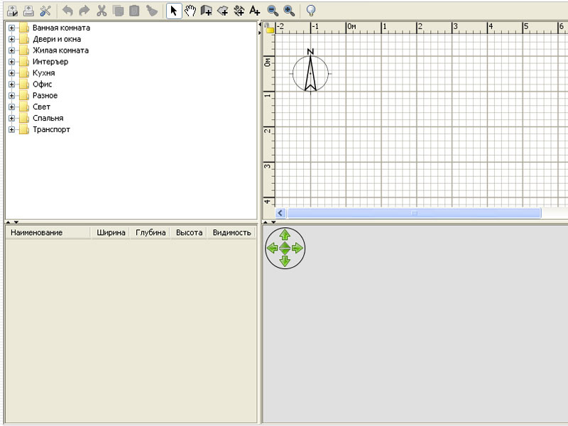This screenshot has width=568, height=426.
Task: Click the cut scissors icon
Action: tap(102, 11)
